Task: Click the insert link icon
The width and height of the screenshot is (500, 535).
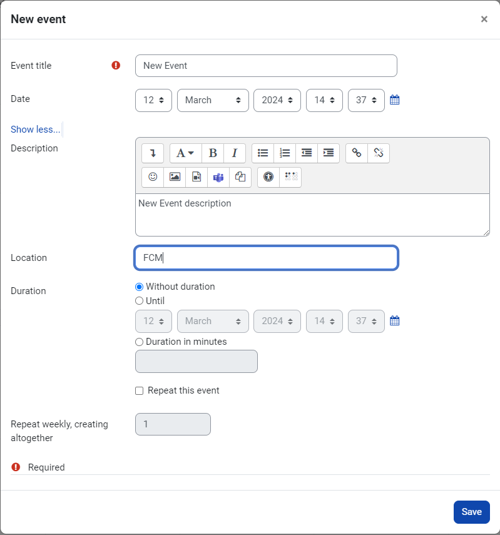Action: 357,153
